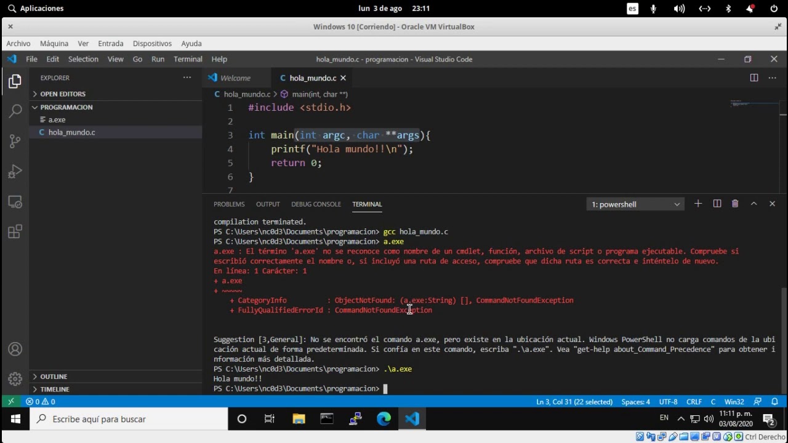Image resolution: width=788 pixels, height=443 pixels.
Task: Open the 'es' keyboard layout indicator
Action: (x=632, y=9)
